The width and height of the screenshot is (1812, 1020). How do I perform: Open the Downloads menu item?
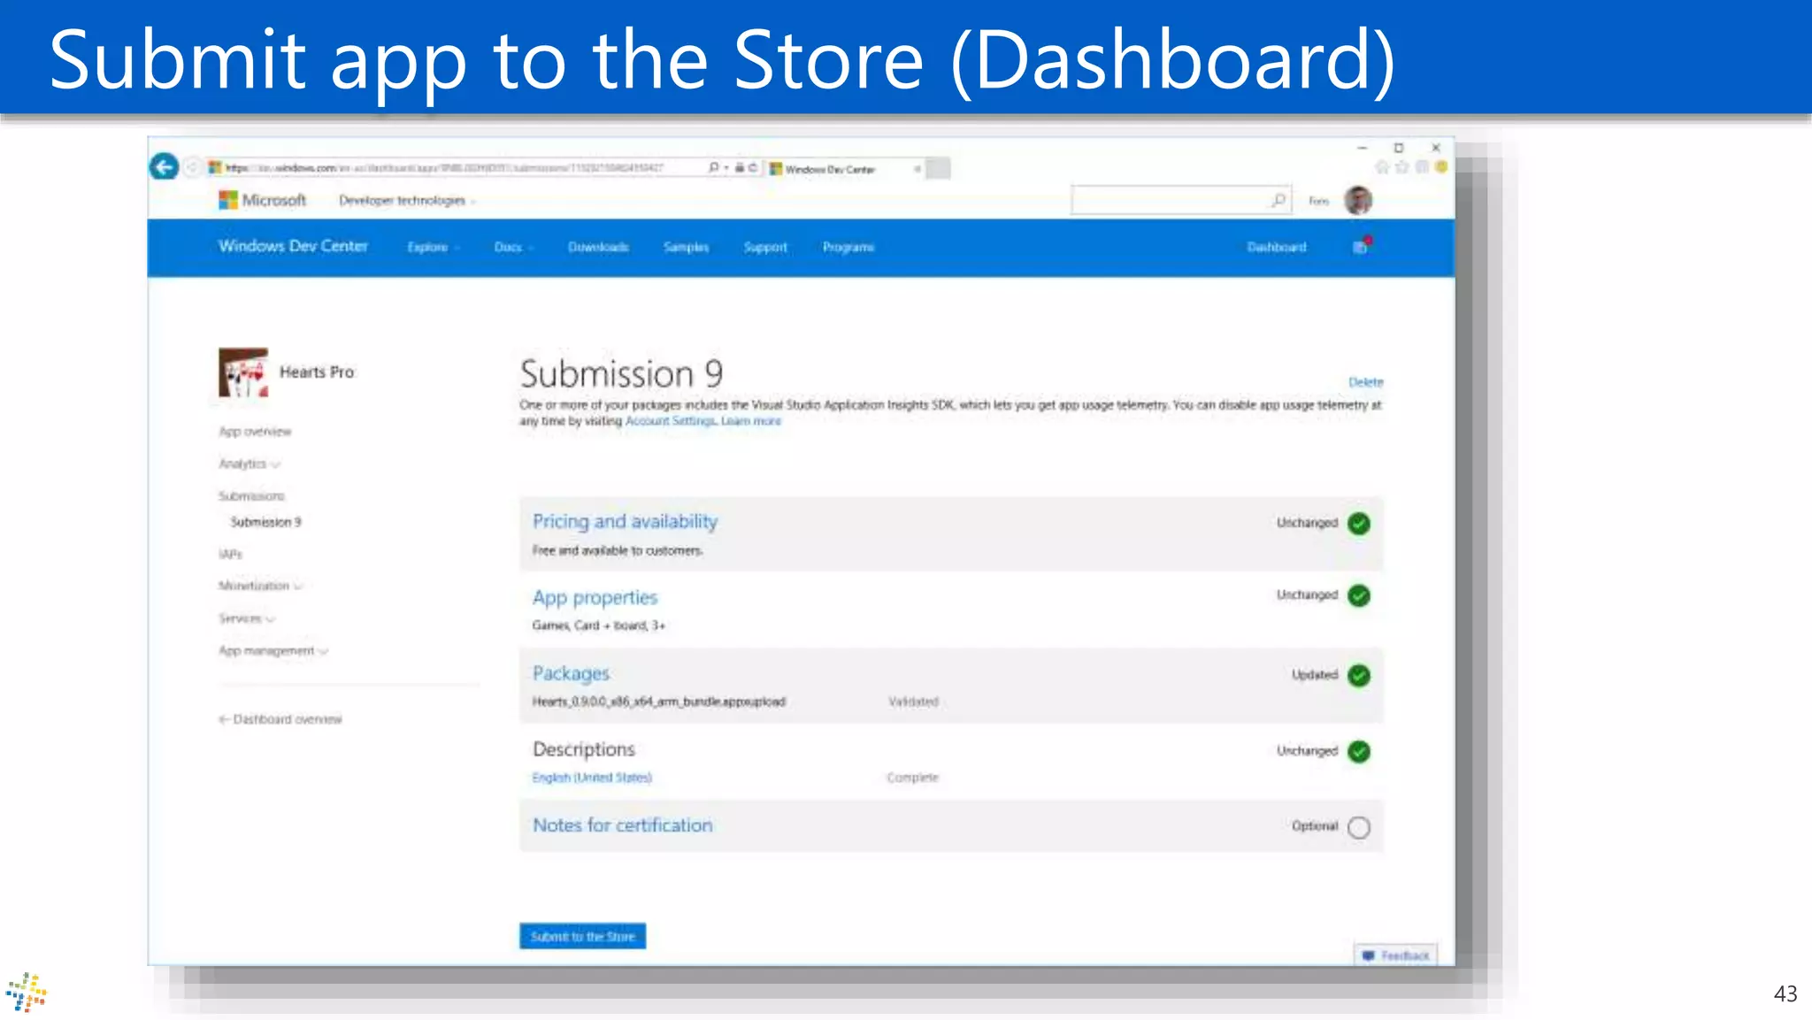pyautogui.click(x=598, y=247)
